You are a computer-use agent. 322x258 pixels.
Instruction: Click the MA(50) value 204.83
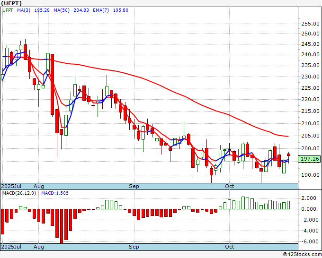tap(81, 10)
